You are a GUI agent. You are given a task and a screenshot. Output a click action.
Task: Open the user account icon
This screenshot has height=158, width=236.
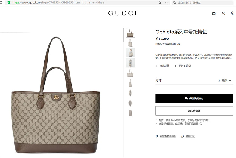click(223, 13)
